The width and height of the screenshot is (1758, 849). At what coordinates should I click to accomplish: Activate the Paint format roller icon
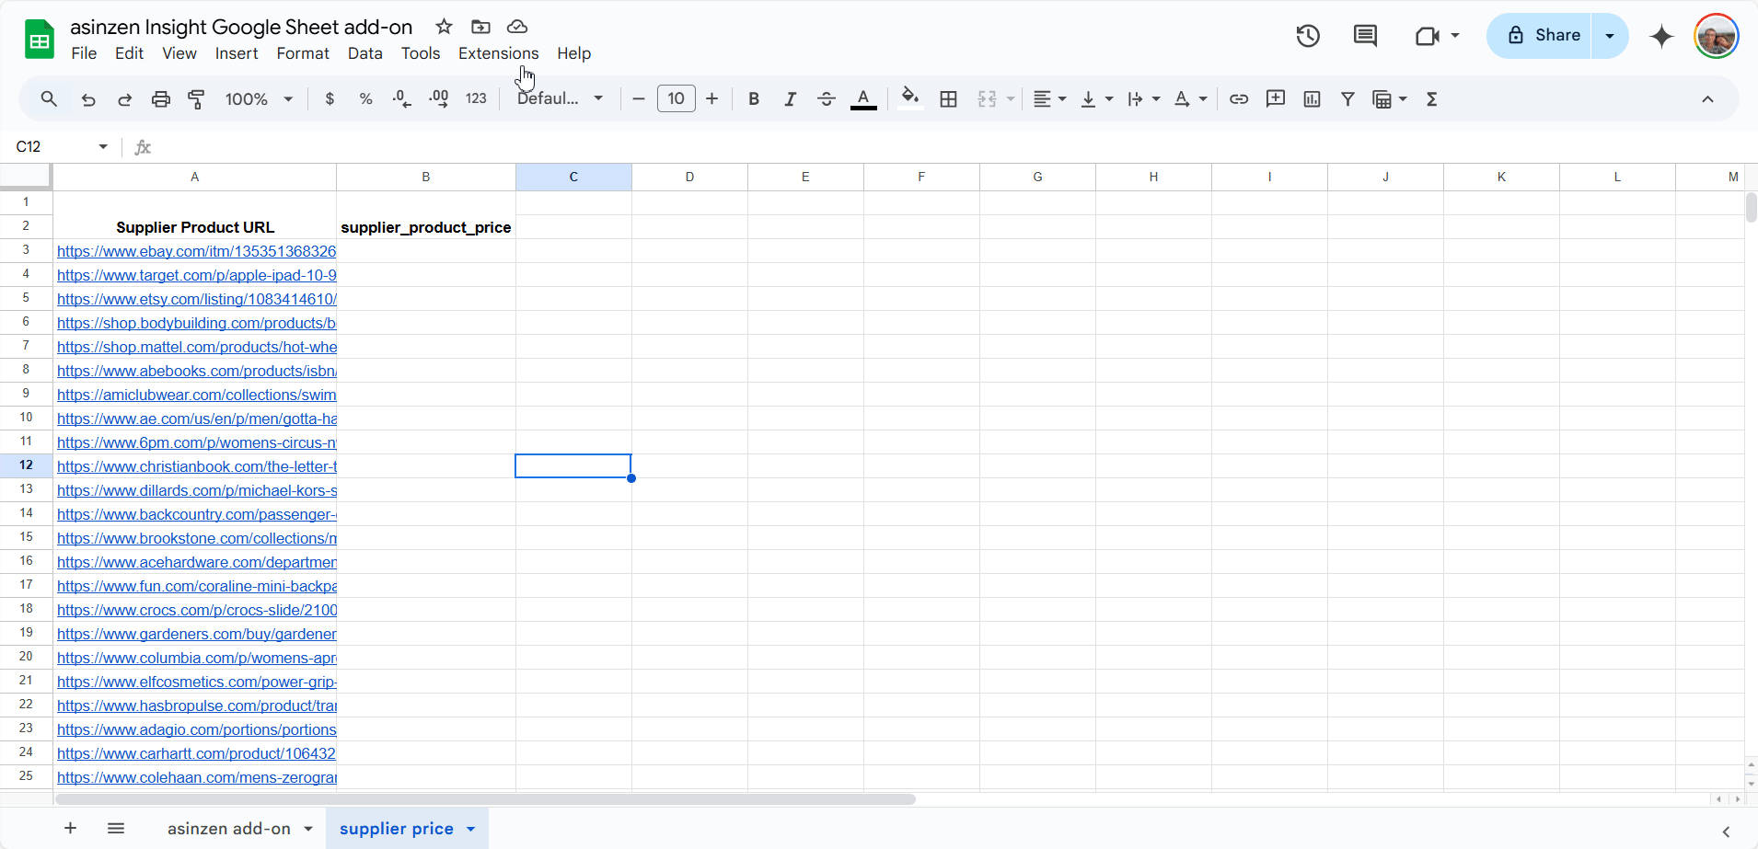[196, 99]
